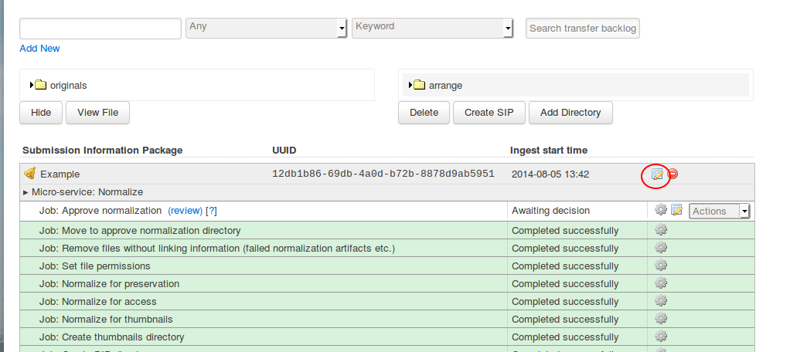Click the Example SIP package icon

click(x=30, y=174)
